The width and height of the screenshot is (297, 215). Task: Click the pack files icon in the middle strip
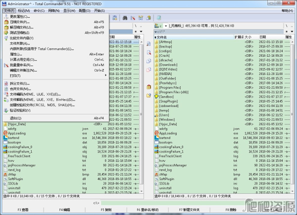(148, 87)
